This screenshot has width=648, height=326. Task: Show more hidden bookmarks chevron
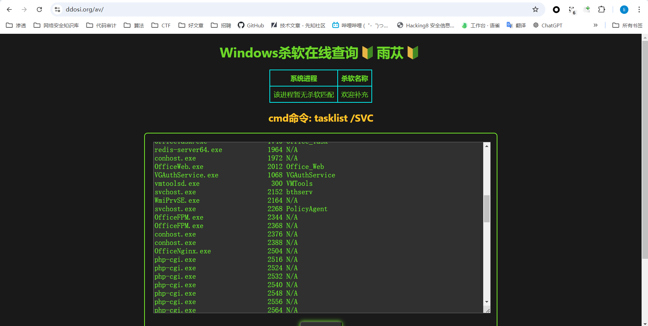click(x=595, y=25)
